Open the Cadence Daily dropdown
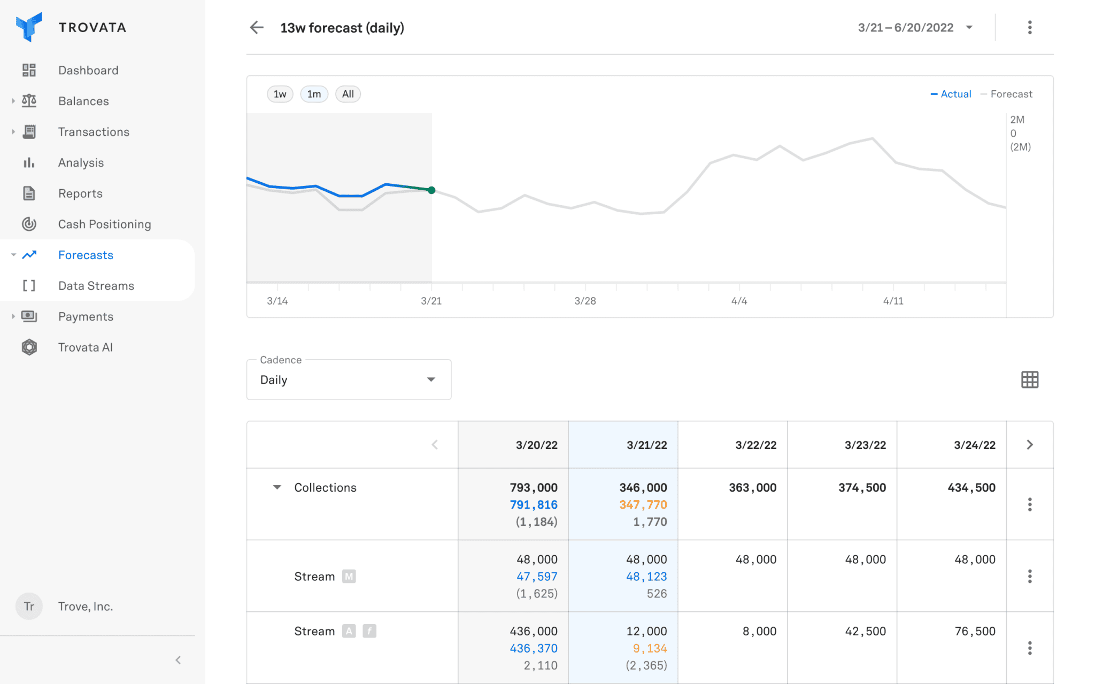The height and width of the screenshot is (684, 1095). click(349, 380)
